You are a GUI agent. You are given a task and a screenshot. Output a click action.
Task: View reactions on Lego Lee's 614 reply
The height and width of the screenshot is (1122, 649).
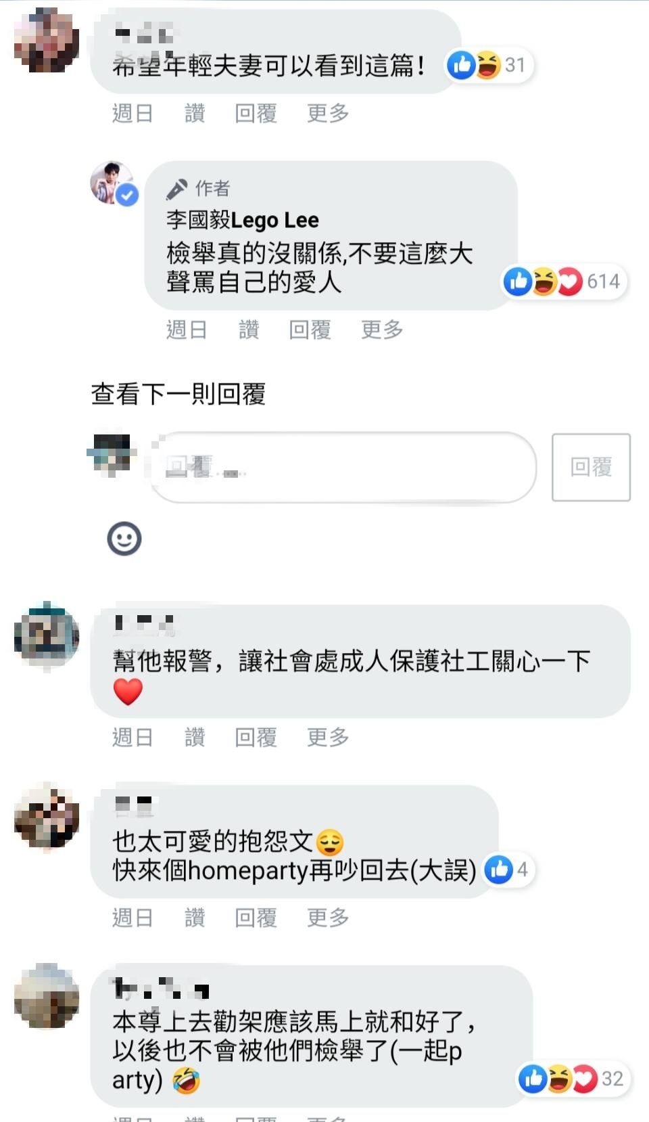[x=564, y=282]
